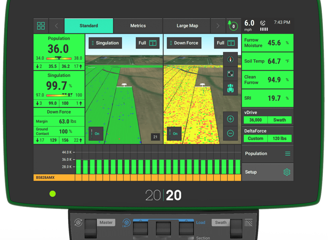Viewport: 328px width, 240px height.
Task: Flip the right section Load rocker switch
Action: (187, 229)
